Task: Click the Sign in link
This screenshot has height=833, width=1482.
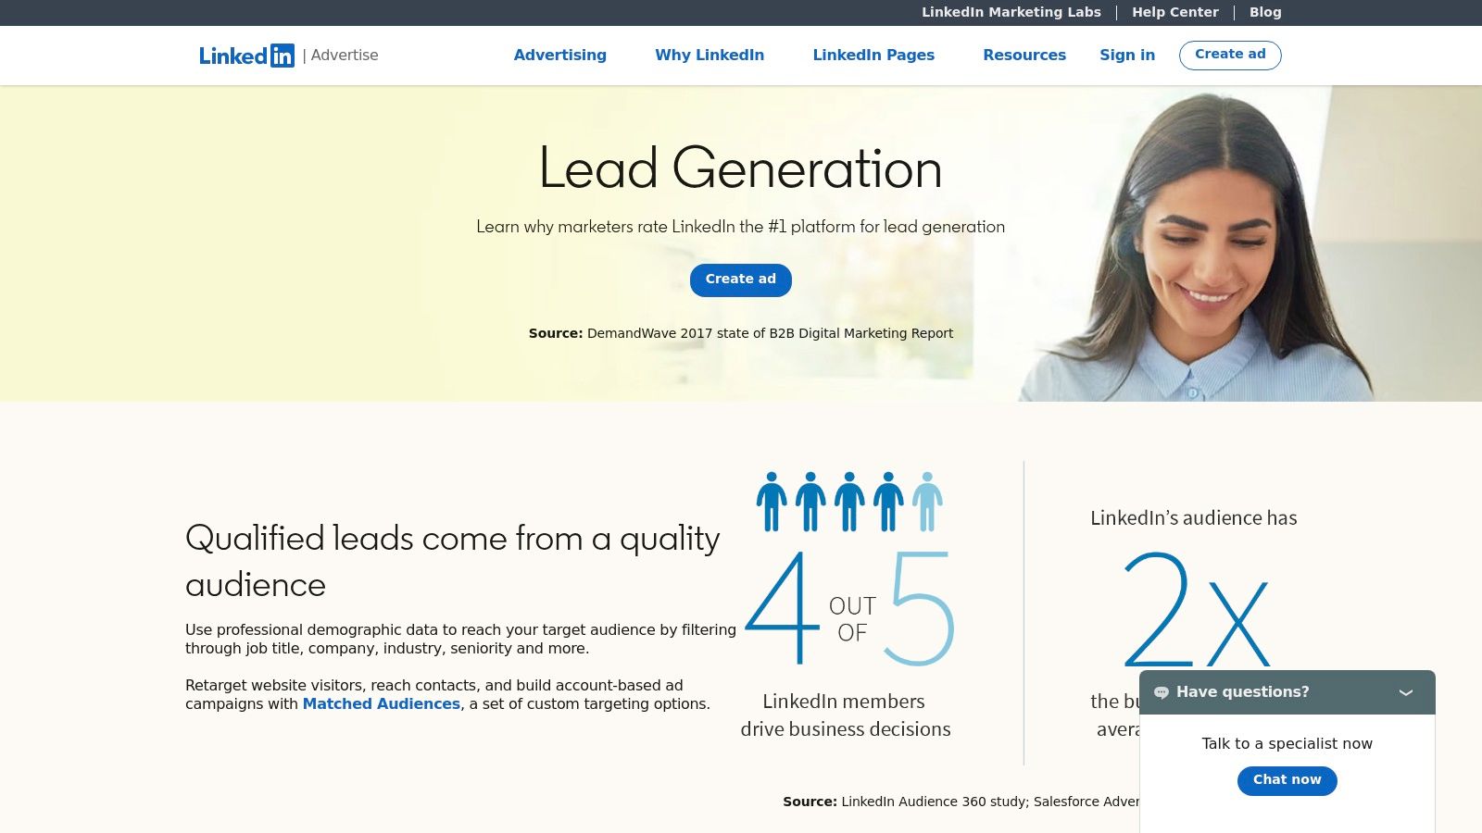Action: (1127, 55)
